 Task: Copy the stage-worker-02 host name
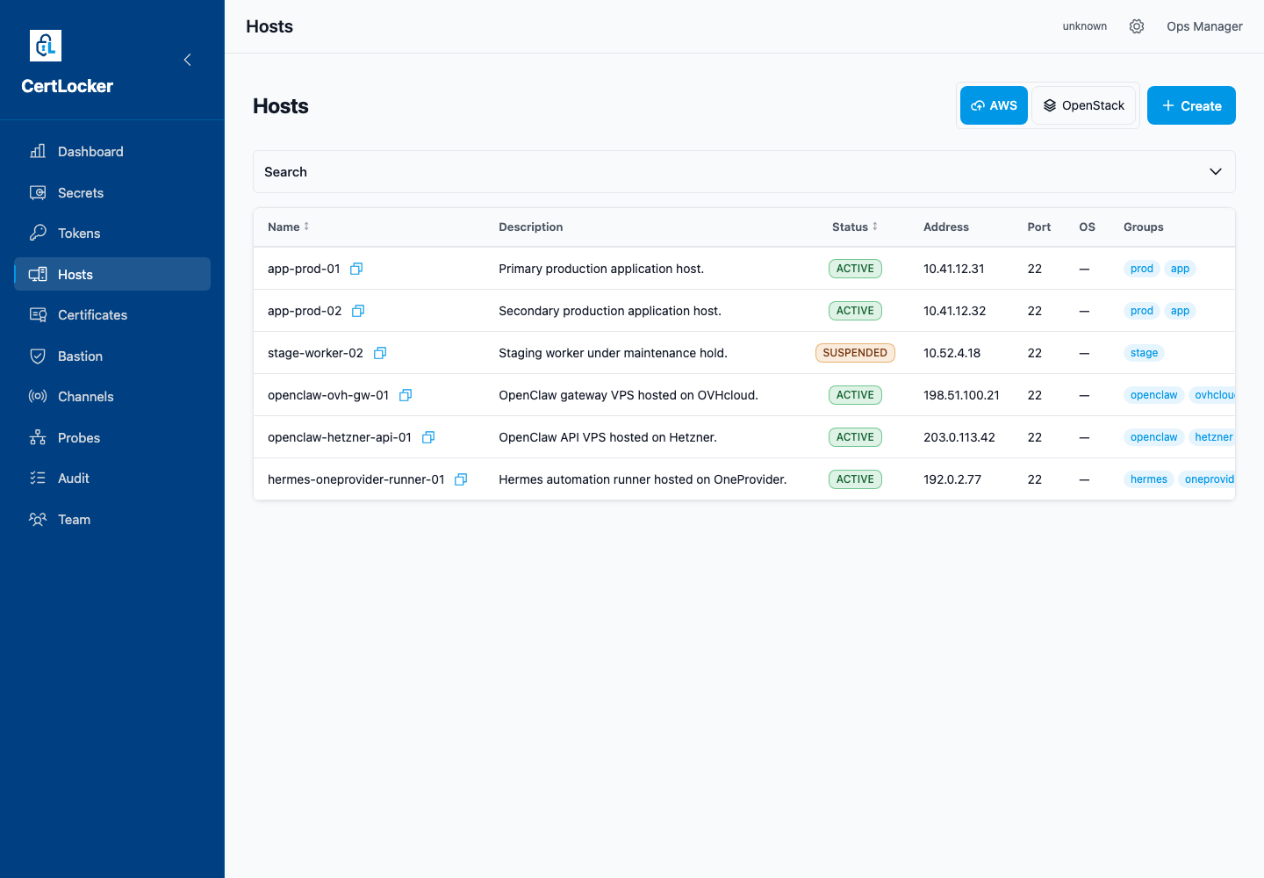pos(380,353)
